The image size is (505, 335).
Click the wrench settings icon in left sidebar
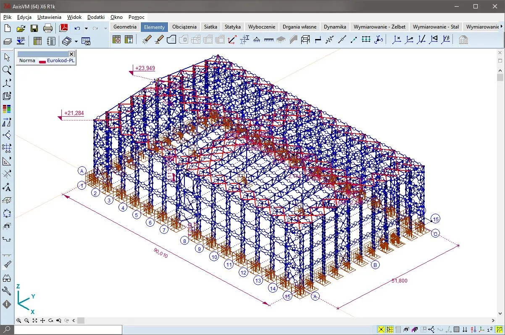click(7, 291)
